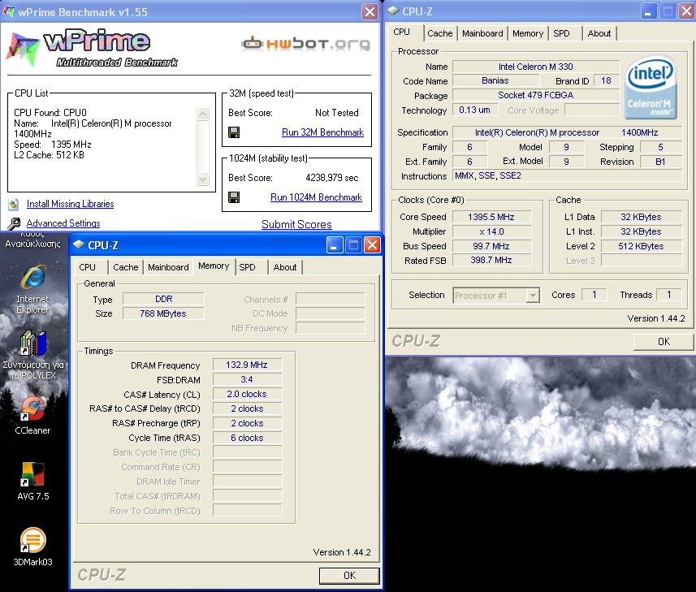Select the POLYLEX shortcut desktop icon

click(x=33, y=343)
